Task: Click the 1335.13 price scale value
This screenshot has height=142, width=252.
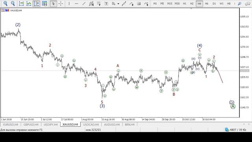Action: click(x=244, y=17)
